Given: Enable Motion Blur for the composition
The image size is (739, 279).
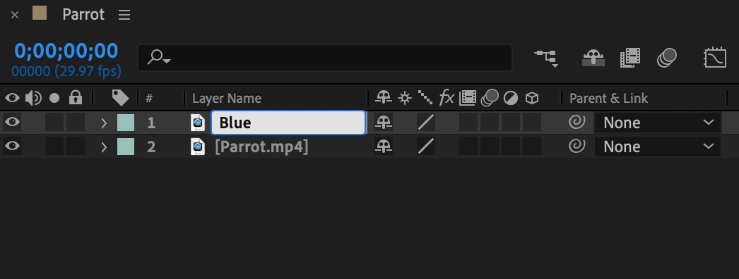Looking at the screenshot, I should 667,58.
